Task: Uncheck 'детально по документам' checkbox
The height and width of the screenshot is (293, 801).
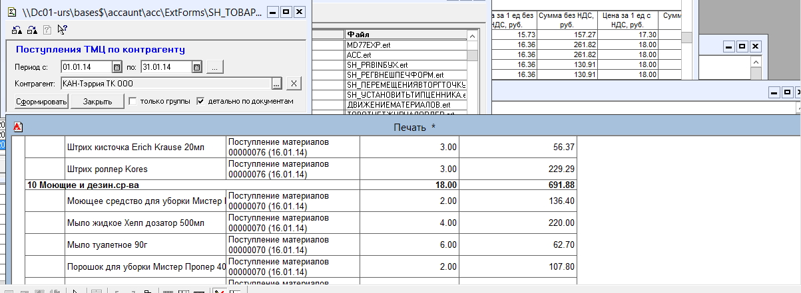Action: pos(200,102)
